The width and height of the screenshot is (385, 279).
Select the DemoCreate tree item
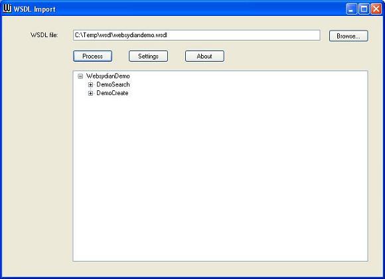tap(112, 93)
